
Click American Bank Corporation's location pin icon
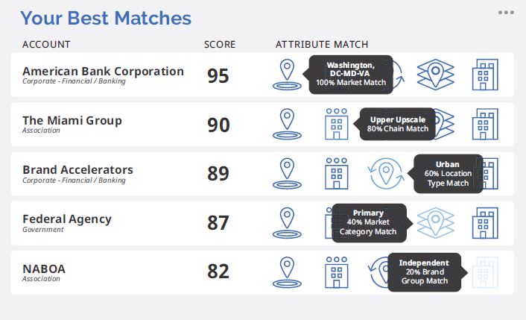pyautogui.click(x=287, y=75)
